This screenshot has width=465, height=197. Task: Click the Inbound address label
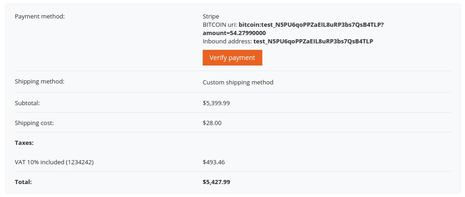[x=227, y=41]
